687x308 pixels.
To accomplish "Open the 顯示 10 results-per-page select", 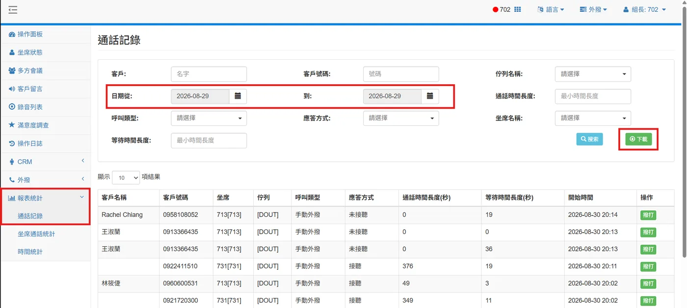I will coord(126,177).
